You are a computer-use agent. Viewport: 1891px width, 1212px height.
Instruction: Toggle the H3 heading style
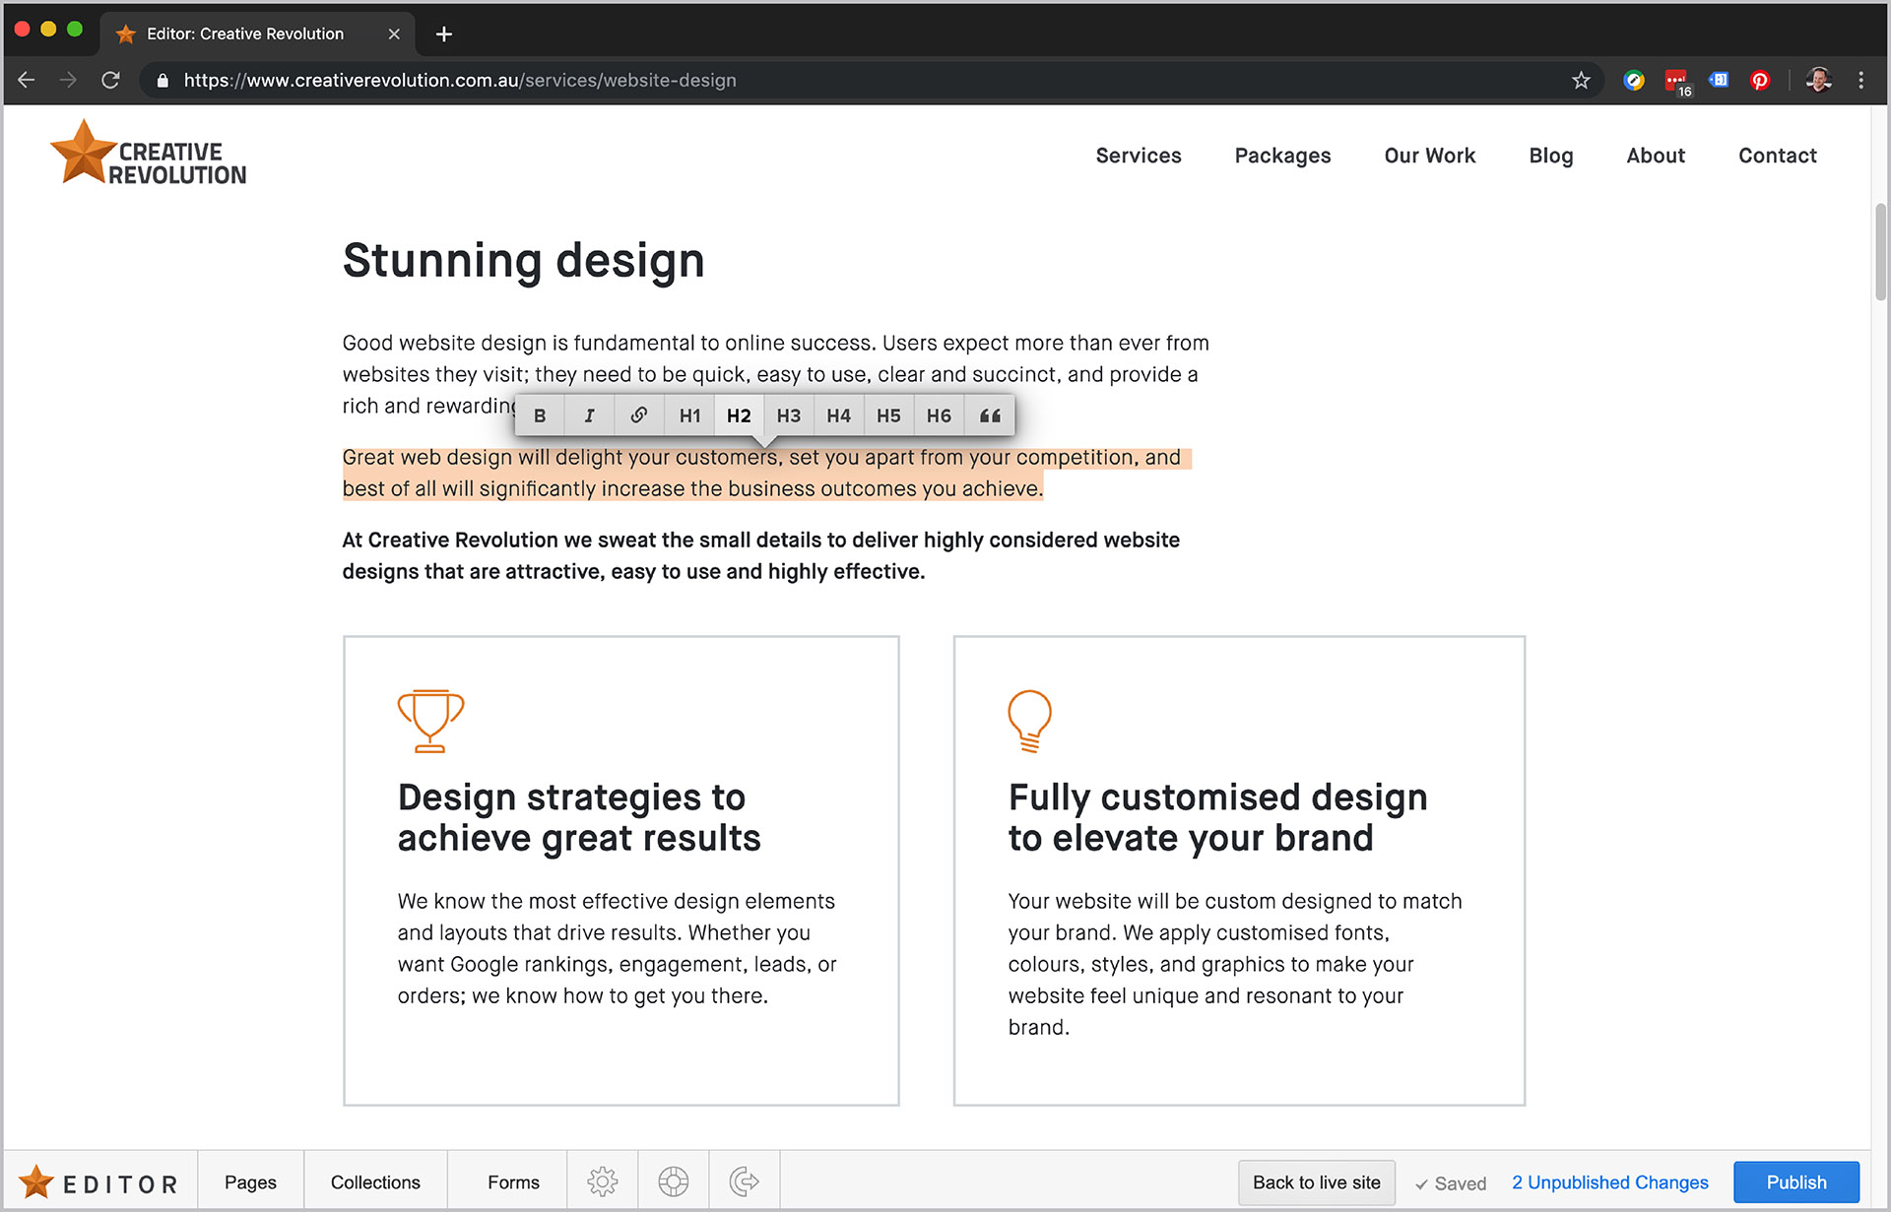(x=789, y=415)
